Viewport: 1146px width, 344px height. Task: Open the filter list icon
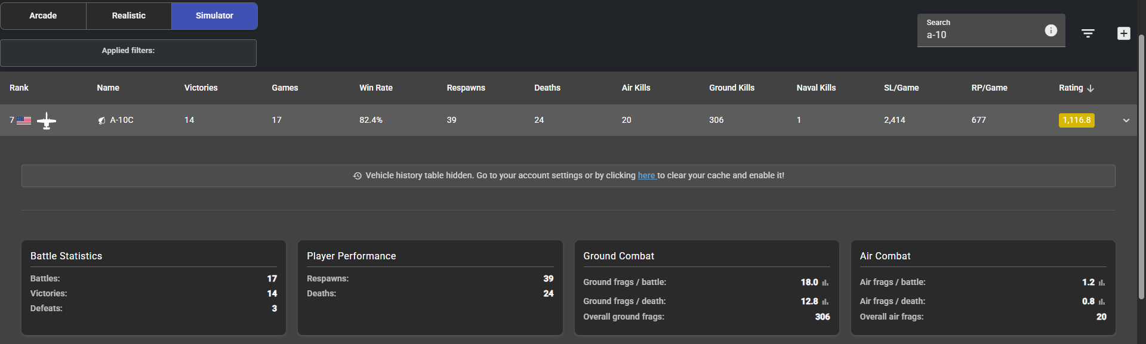click(1088, 33)
